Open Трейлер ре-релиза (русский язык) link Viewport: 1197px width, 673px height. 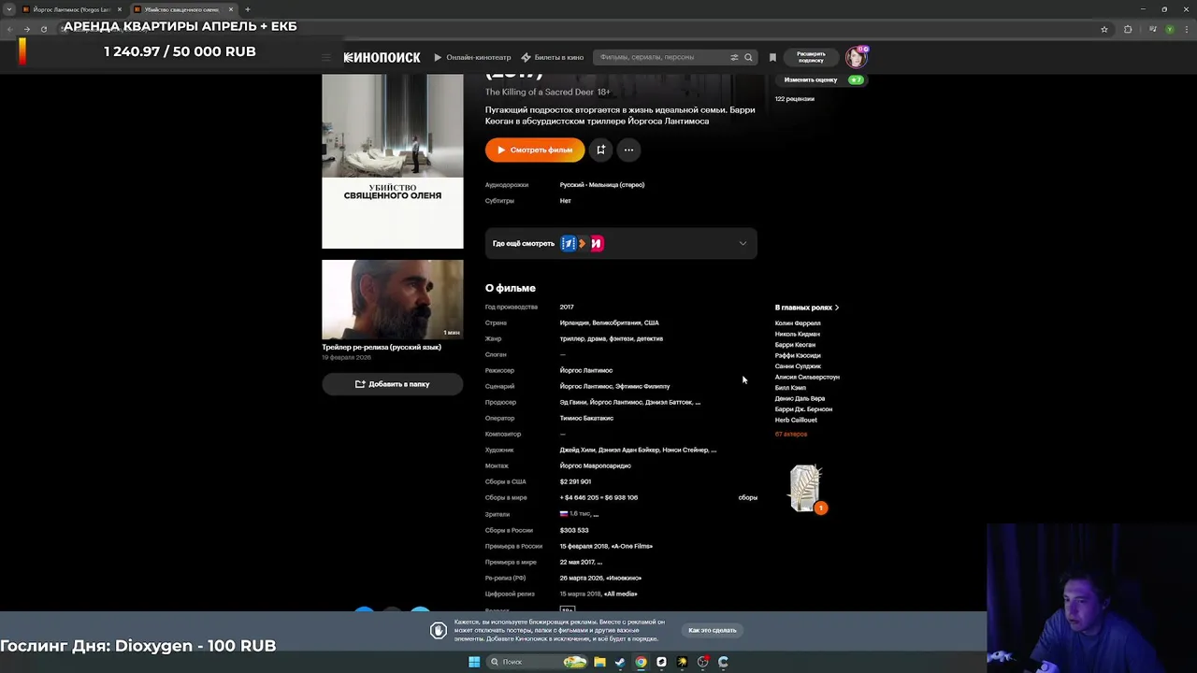[382, 347]
